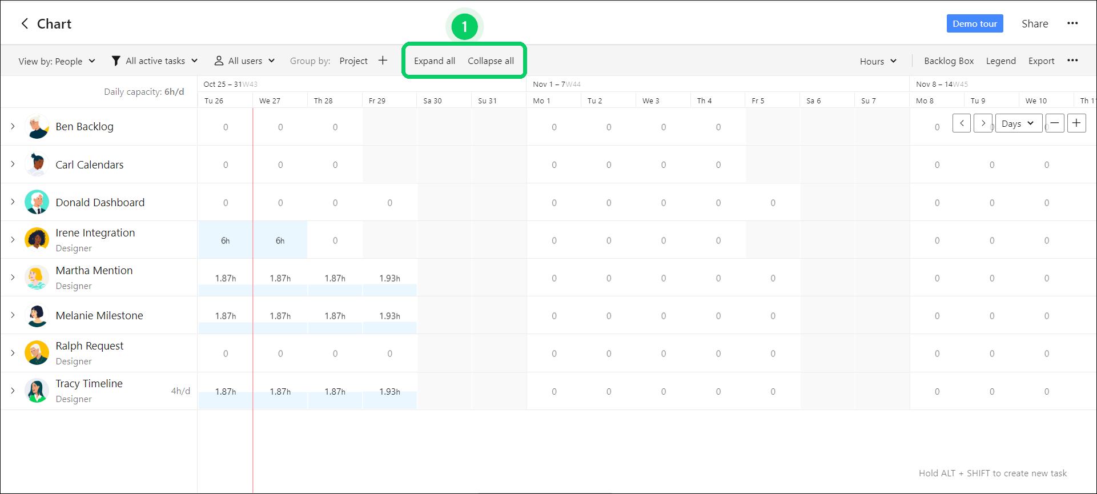
Task: Go to next period in timeline
Action: (x=983, y=123)
